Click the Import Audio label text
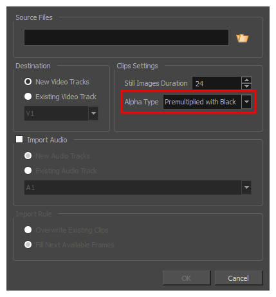The height and width of the screenshot is (297, 276). pyautogui.click(x=47, y=140)
